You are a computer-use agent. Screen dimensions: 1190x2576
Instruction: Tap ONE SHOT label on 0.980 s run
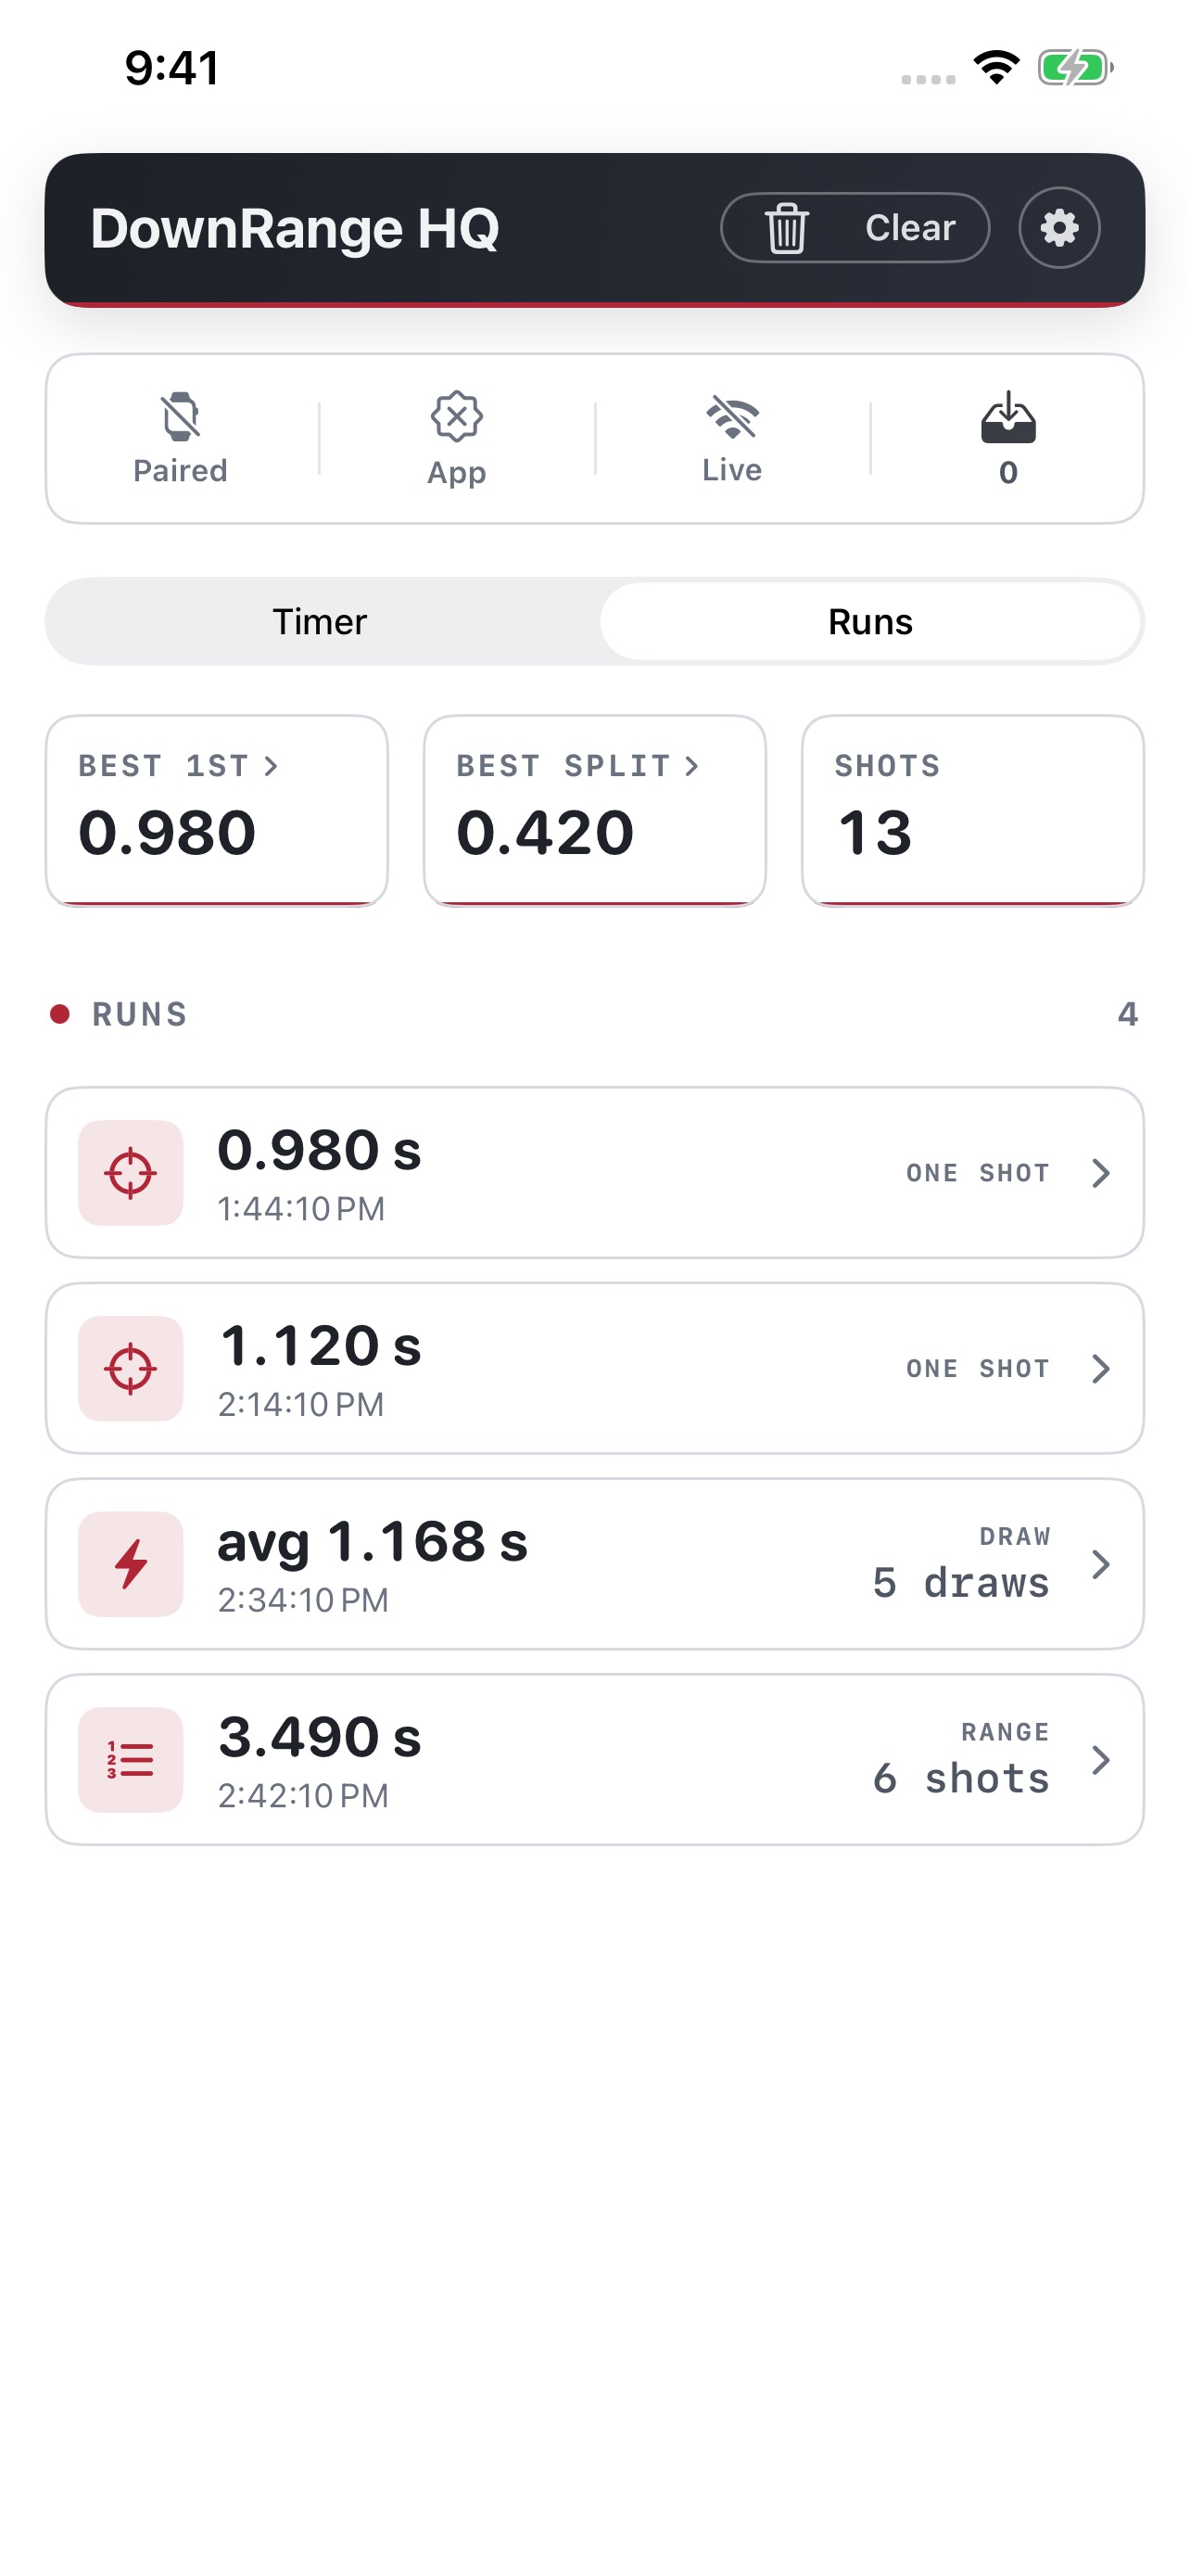click(978, 1173)
